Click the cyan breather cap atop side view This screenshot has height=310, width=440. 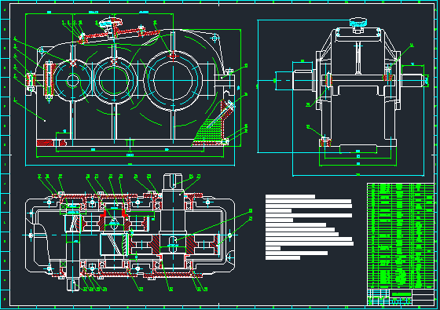(x=358, y=22)
